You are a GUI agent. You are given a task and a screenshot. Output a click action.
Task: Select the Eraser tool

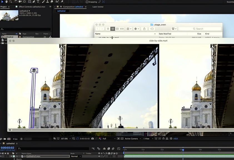click(52, 2)
